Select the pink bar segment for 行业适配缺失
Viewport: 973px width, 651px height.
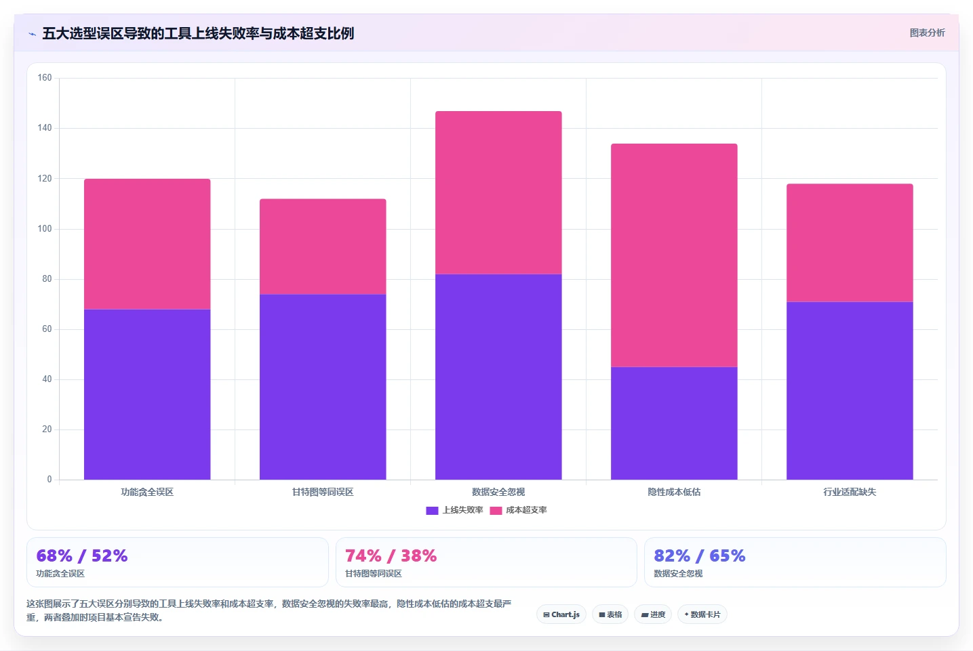tap(850, 243)
